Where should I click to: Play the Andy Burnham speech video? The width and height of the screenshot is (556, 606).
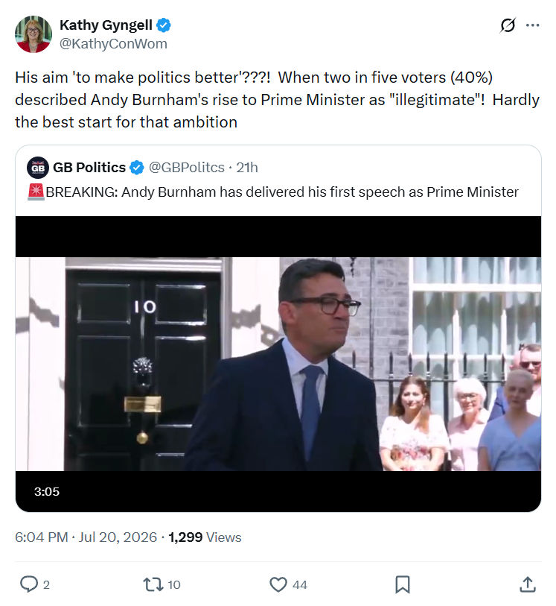[278, 364]
